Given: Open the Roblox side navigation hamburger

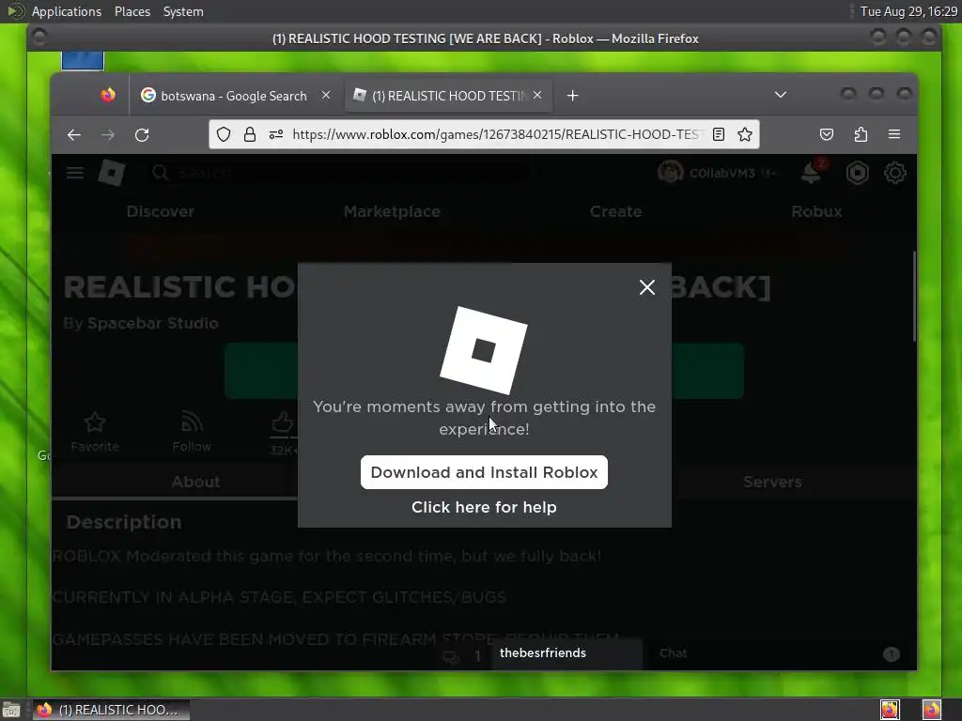Looking at the screenshot, I should tap(75, 173).
